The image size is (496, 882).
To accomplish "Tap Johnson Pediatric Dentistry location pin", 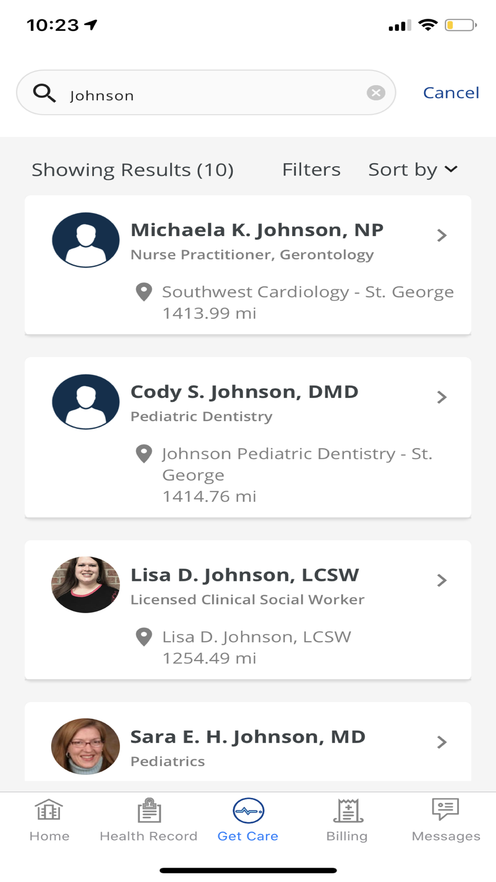I will (x=144, y=453).
